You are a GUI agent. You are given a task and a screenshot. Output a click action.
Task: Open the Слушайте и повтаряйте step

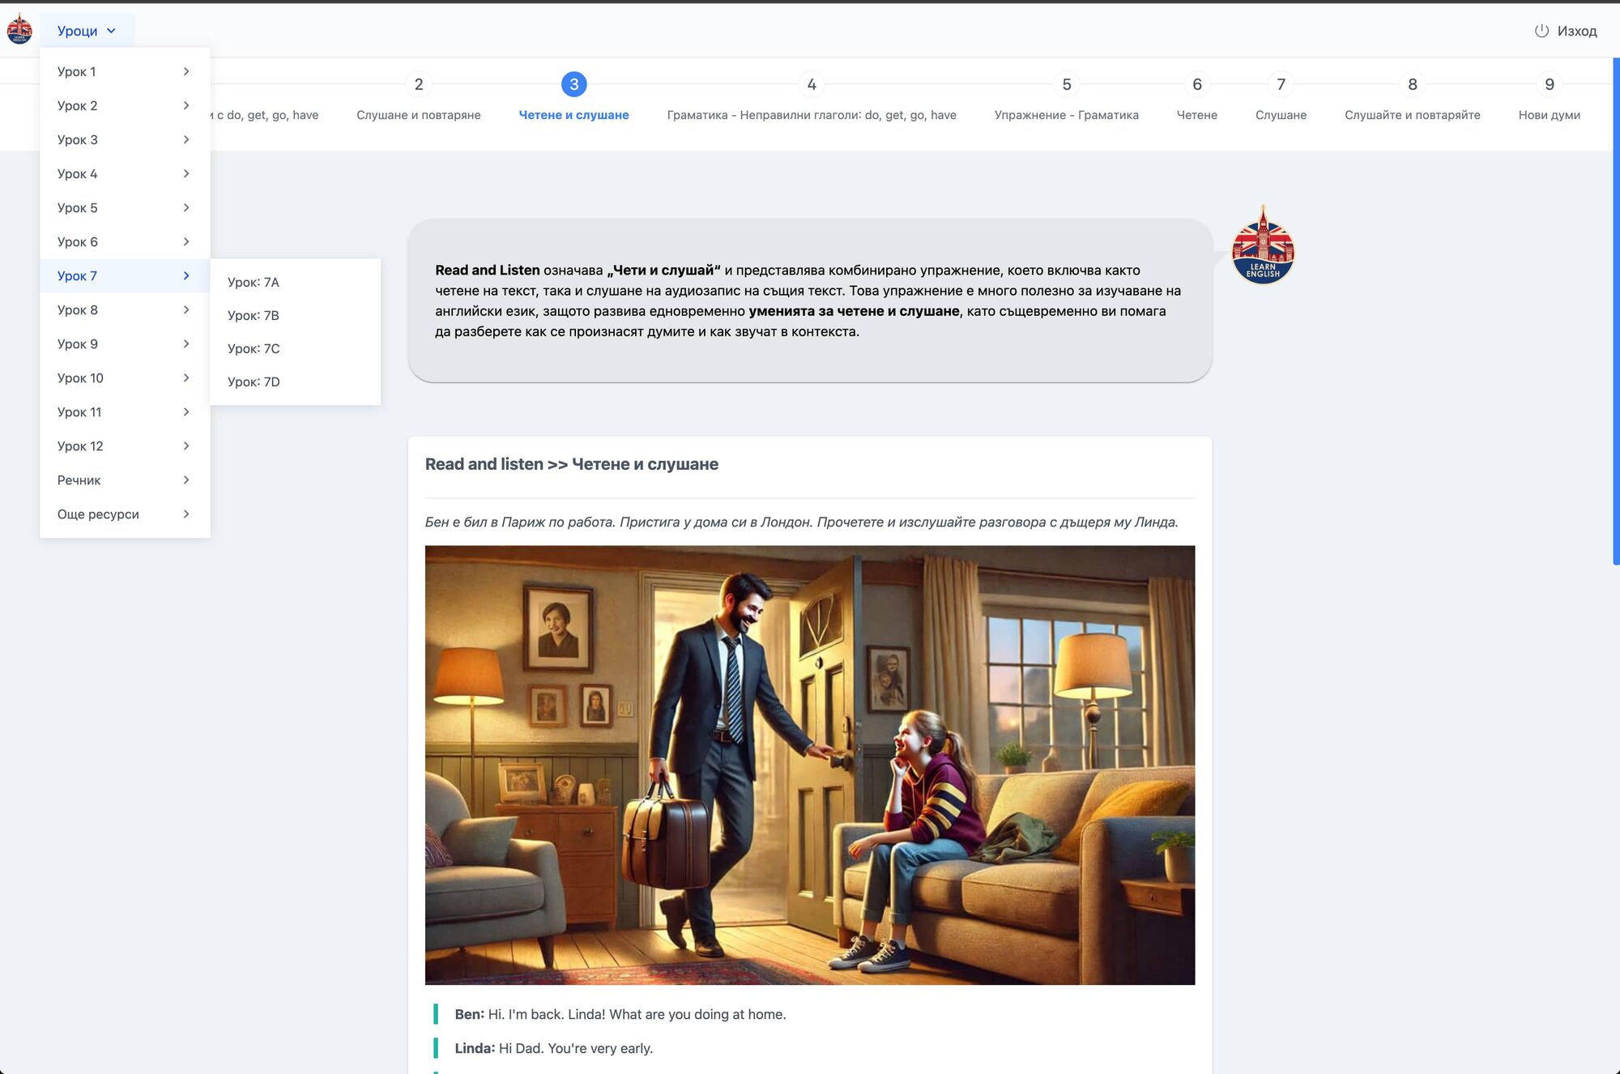pyautogui.click(x=1413, y=115)
